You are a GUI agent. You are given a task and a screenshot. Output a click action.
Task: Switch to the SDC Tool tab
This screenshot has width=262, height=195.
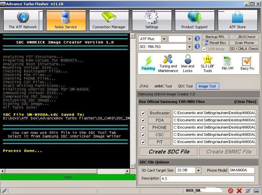tap(185, 86)
